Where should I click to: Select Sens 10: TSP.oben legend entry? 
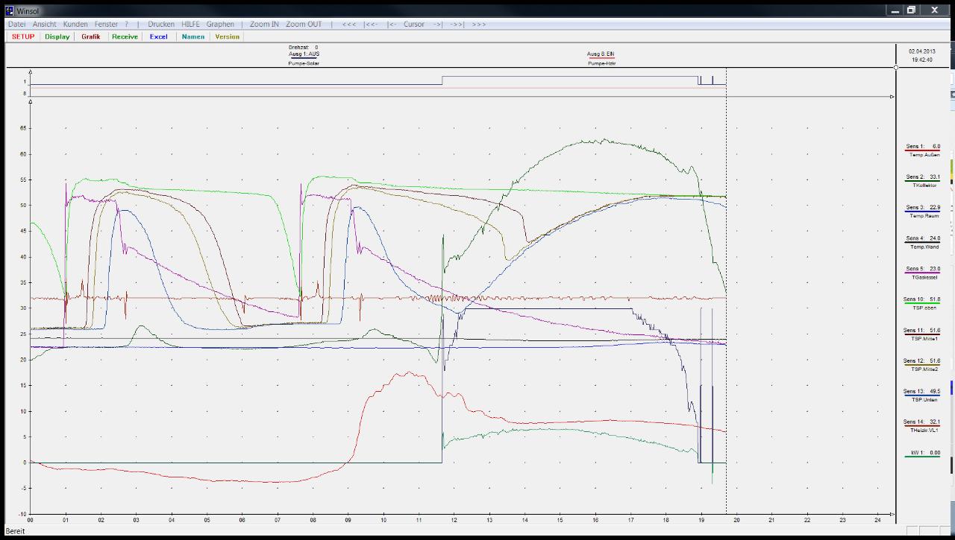pyautogui.click(x=922, y=303)
